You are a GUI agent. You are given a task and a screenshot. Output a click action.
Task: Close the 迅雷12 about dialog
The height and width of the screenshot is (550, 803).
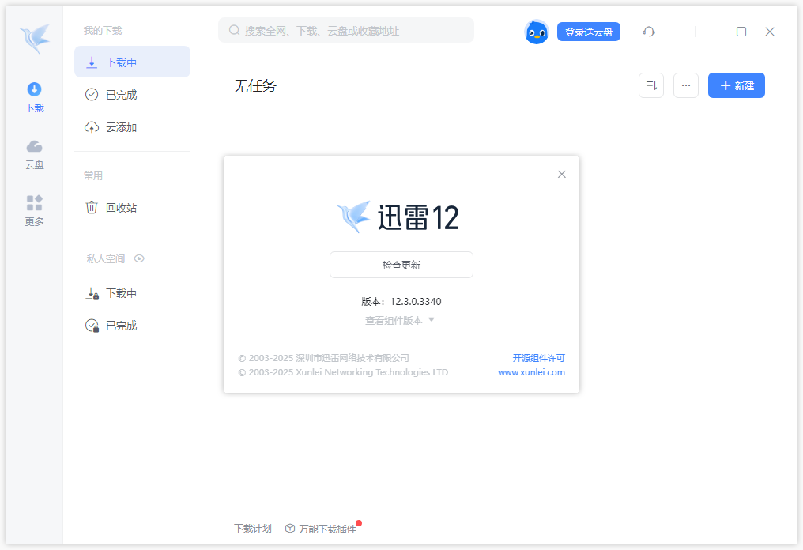tap(562, 174)
